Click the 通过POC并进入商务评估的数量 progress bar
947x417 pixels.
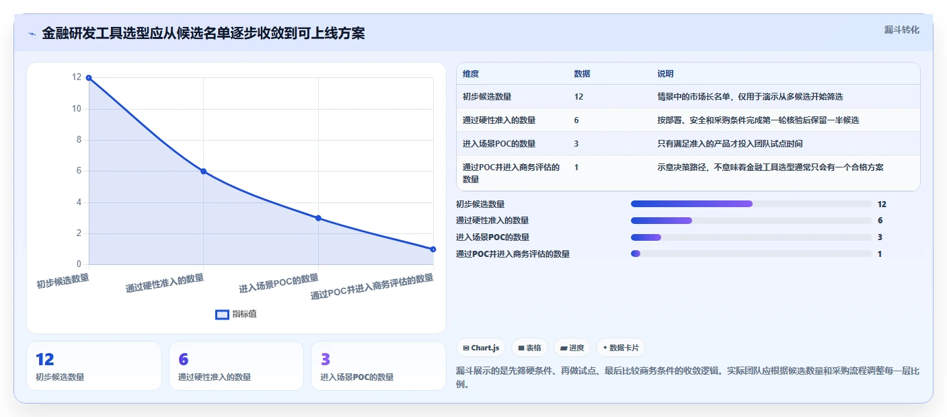[x=751, y=254]
